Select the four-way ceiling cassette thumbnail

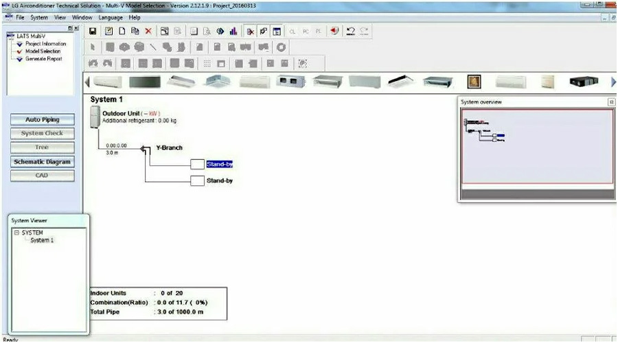coord(218,82)
